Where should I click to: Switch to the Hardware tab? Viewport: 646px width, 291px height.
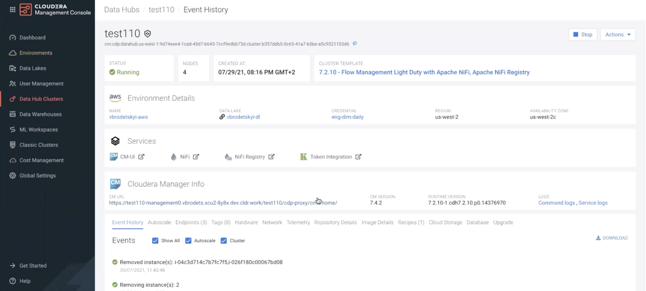246,222
